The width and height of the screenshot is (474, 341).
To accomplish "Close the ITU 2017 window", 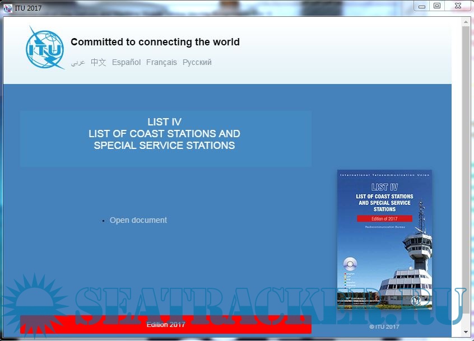I will [458, 6].
